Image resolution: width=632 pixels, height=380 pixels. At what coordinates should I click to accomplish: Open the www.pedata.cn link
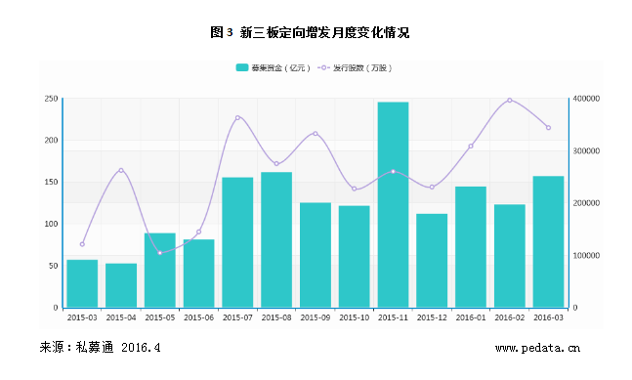click(x=537, y=348)
